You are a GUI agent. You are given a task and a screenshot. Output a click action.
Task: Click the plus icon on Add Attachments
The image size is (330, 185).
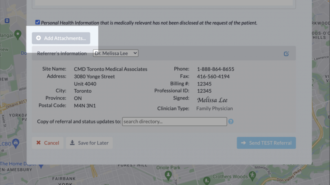(x=39, y=38)
